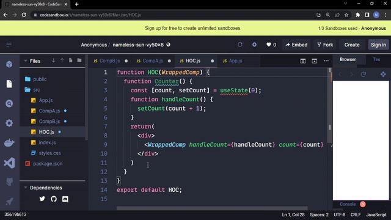Click the download arrow in Files header
391x220 pixels.
(53, 61)
